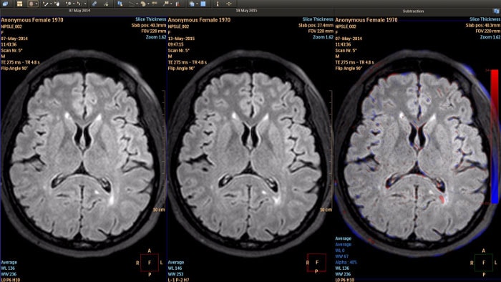Click '09:47:15' time text
The height and width of the screenshot is (282, 501).
pos(176,44)
